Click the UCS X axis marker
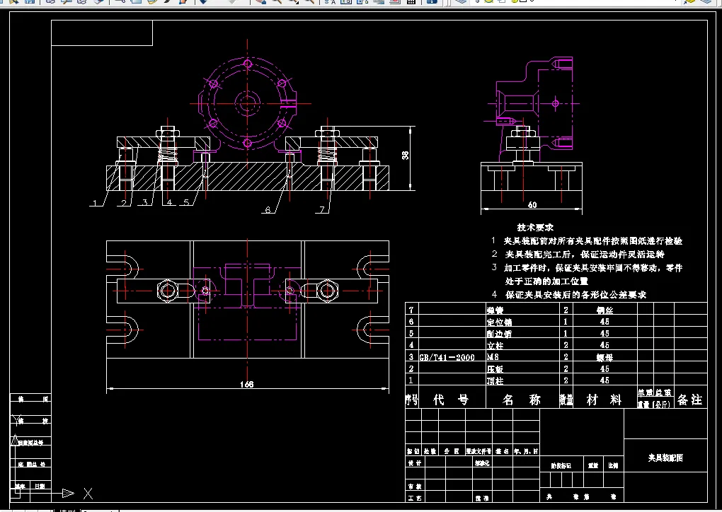Viewport: 722px width, 512px height. (88, 494)
